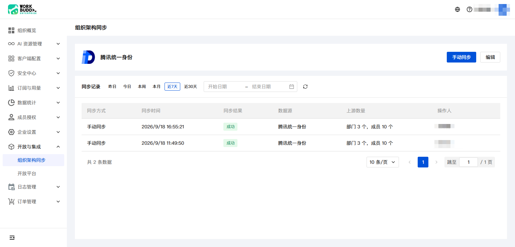This screenshot has height=247, width=515.
Task: Click the 共 2 条数据 total text
Action: 99,162
